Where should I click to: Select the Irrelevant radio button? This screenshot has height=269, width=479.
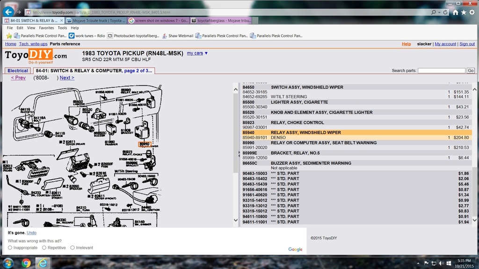[73, 248]
